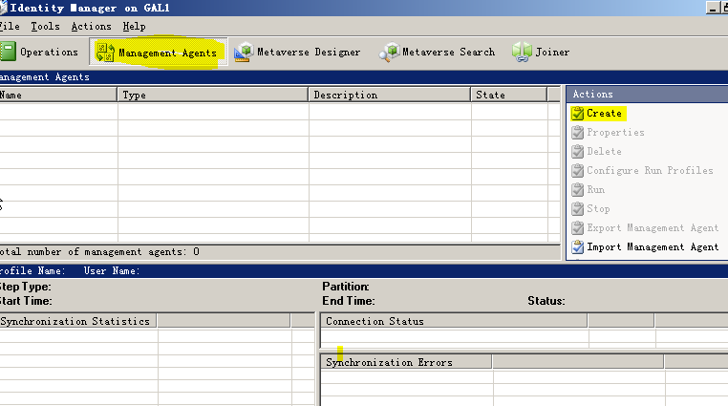Screen dimensions: 728x406
Task: Minimize the Identity Manager window
Action: tap(712, 8)
